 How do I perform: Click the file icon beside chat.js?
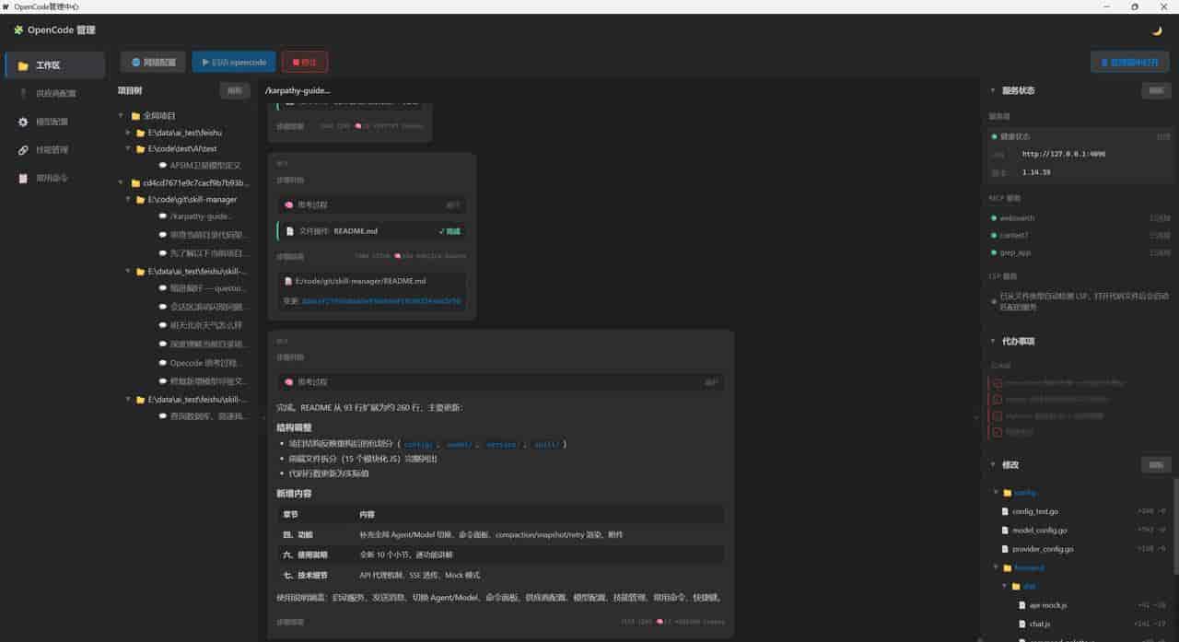pyautogui.click(x=1021, y=624)
